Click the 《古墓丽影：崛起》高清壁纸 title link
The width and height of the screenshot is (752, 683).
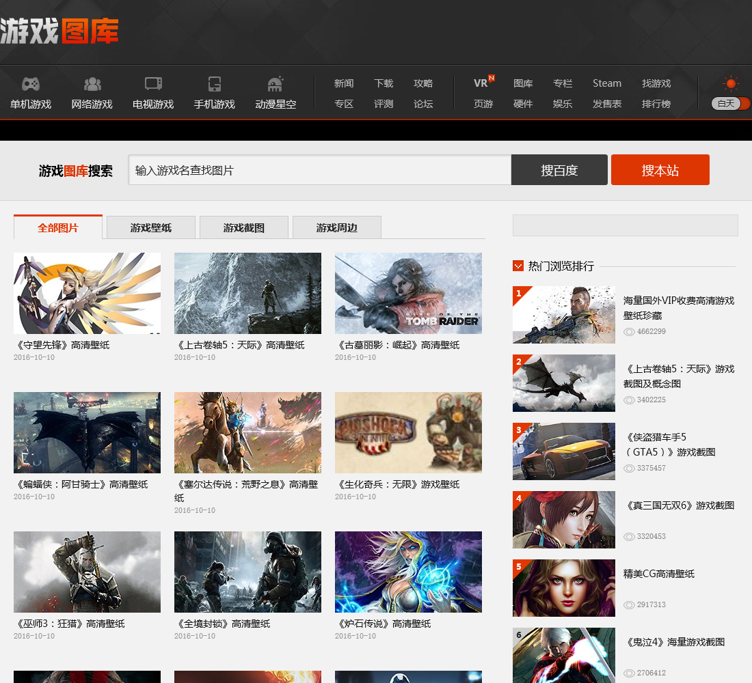coord(398,345)
